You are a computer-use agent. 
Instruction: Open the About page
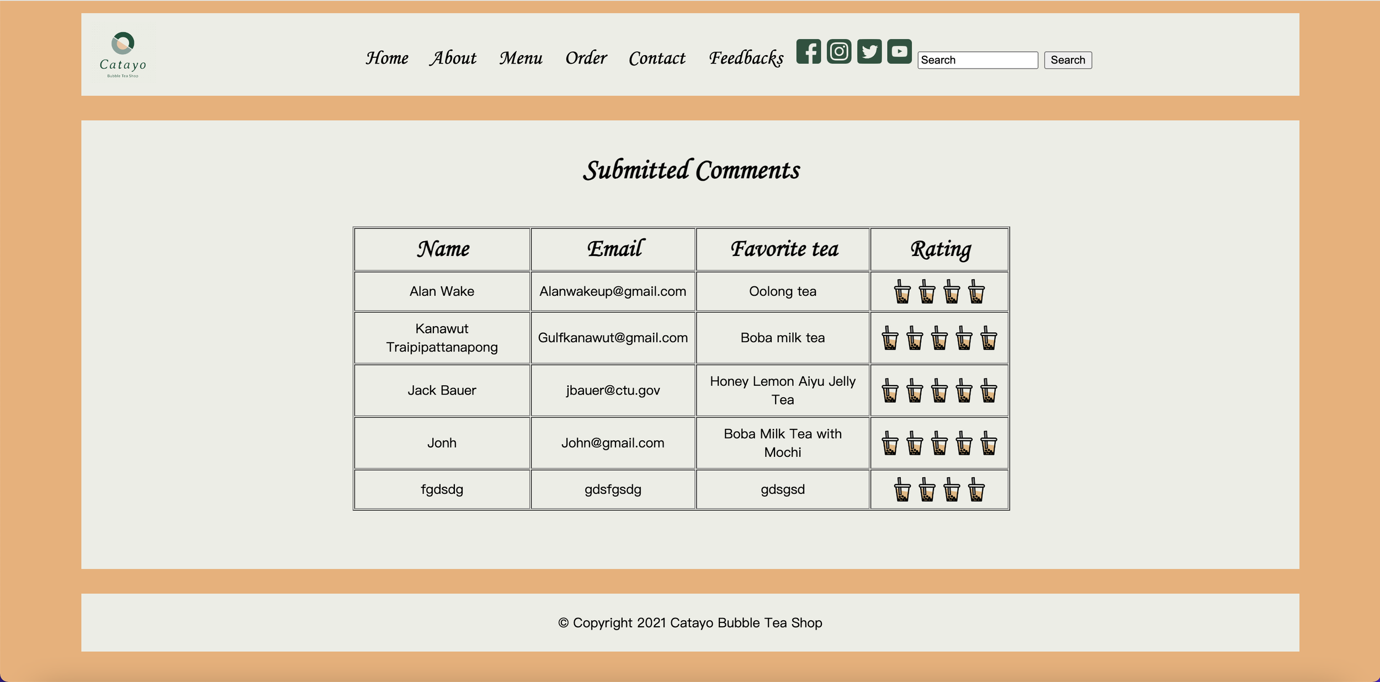[x=453, y=58]
